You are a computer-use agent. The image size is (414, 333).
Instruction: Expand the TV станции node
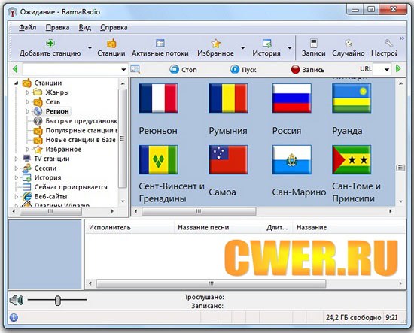pyautogui.click(x=16, y=159)
